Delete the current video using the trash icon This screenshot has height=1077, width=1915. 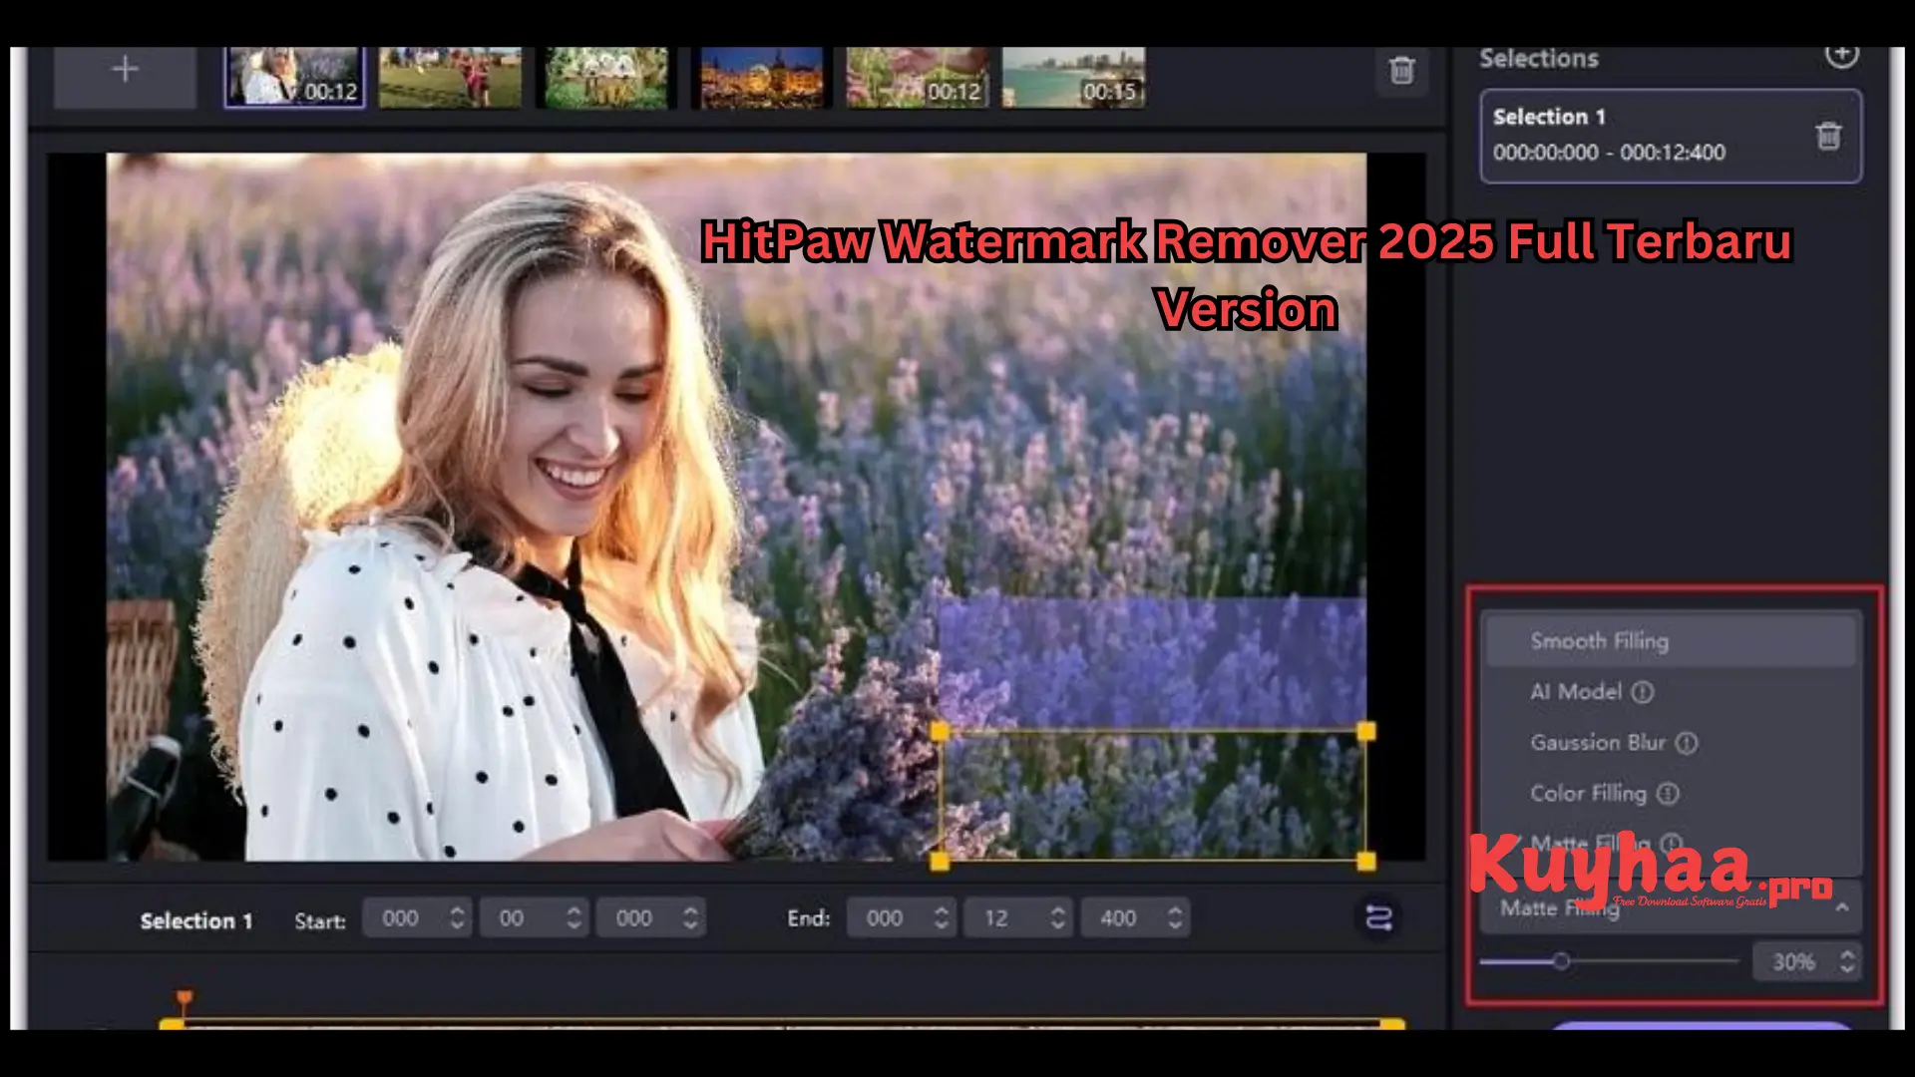tap(1400, 70)
